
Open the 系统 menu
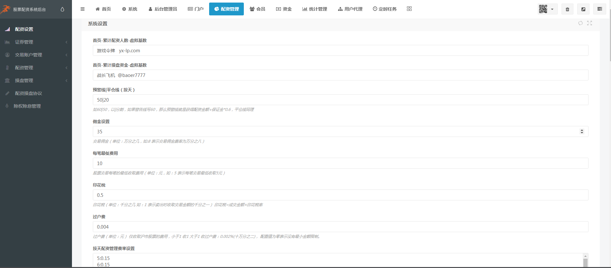pos(130,9)
